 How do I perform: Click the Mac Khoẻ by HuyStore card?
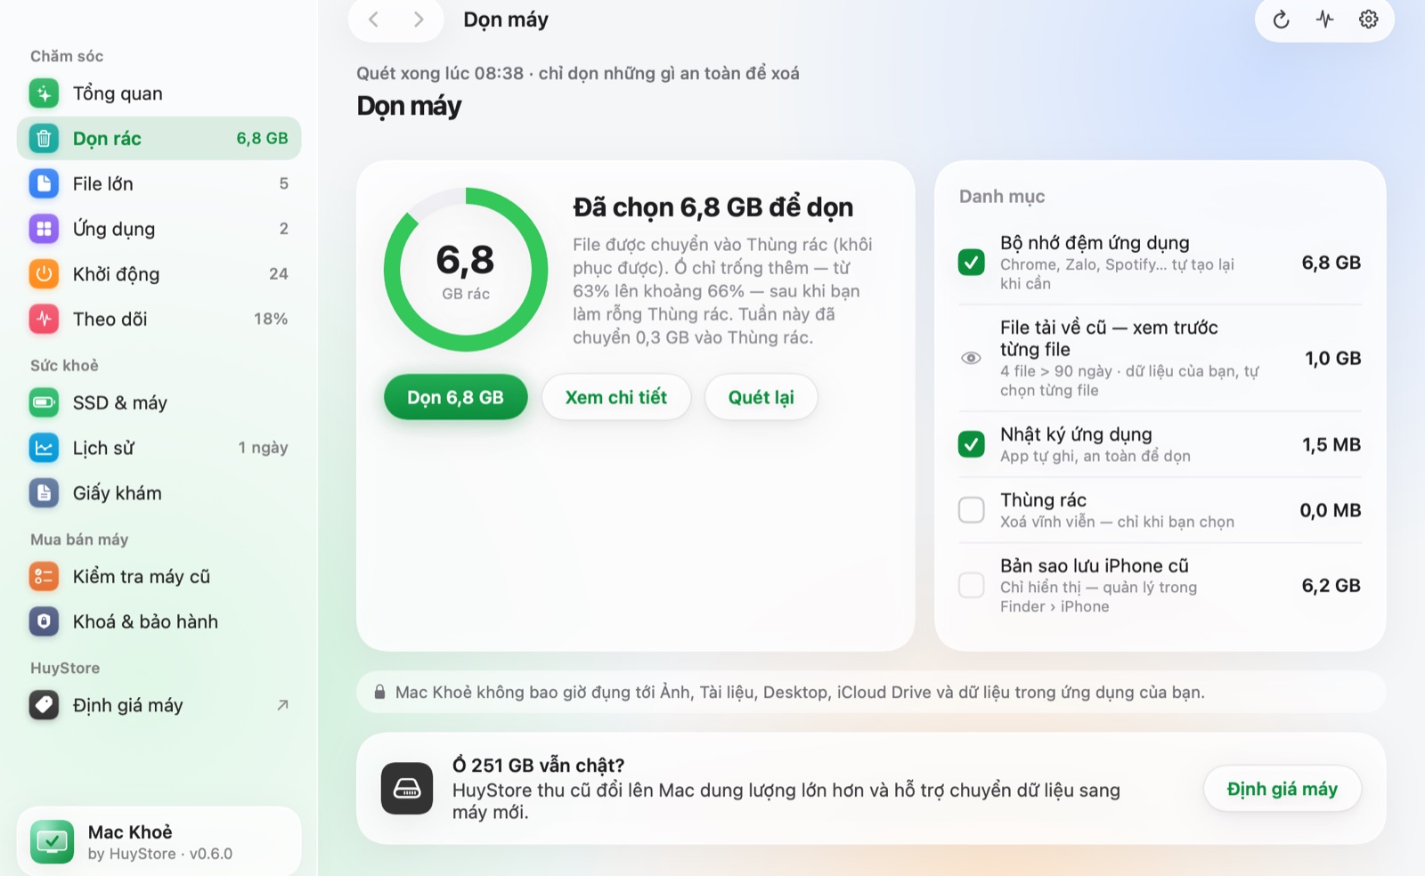pos(159,842)
